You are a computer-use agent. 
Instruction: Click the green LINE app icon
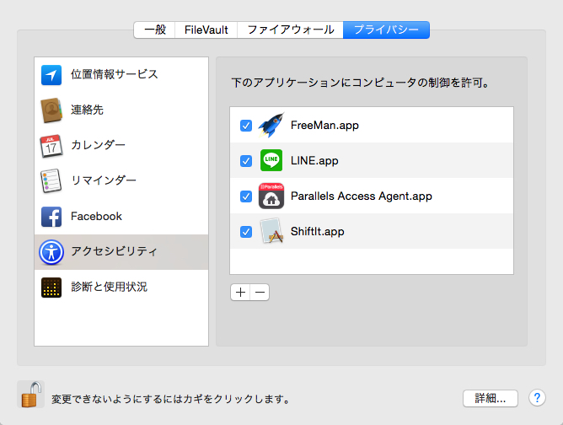pos(271,160)
